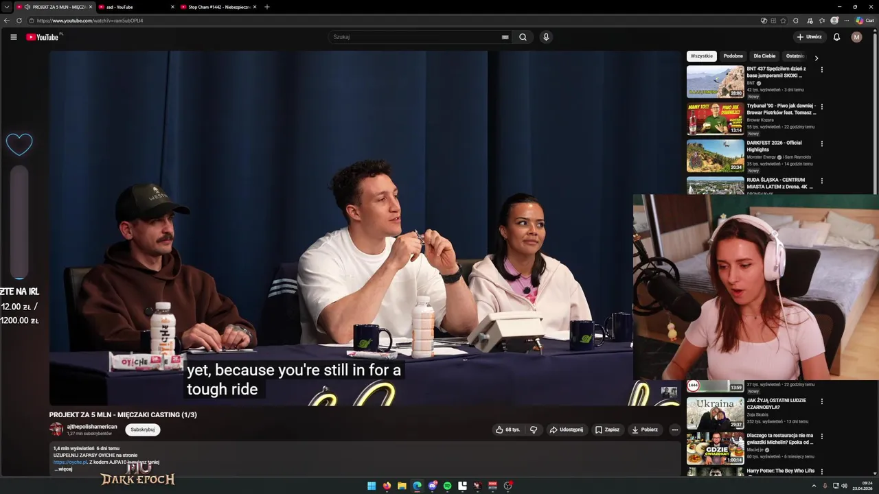Image resolution: width=879 pixels, height=494 pixels.
Task: Save the video with the Zapisz button
Action: [x=607, y=430]
